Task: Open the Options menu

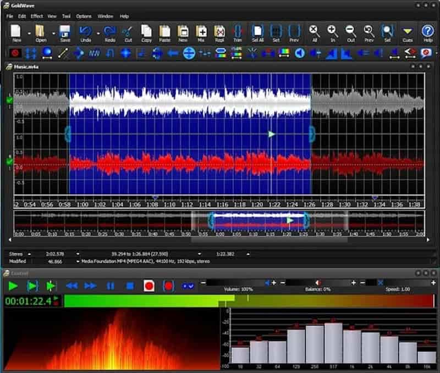Action: tap(84, 16)
